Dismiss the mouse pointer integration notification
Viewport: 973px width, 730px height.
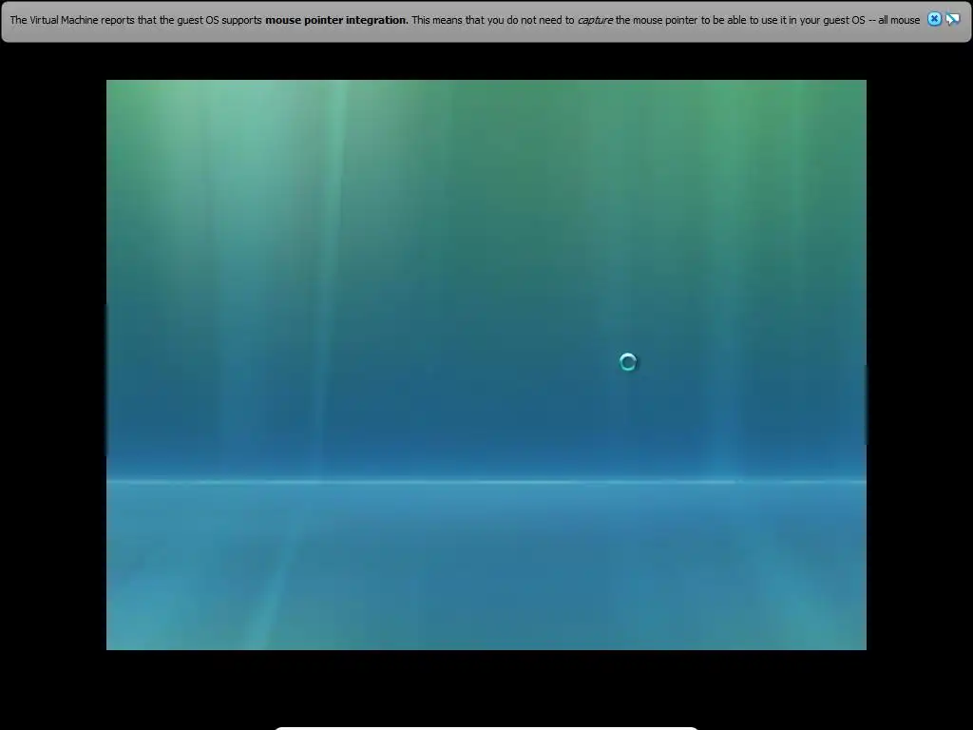(x=934, y=19)
